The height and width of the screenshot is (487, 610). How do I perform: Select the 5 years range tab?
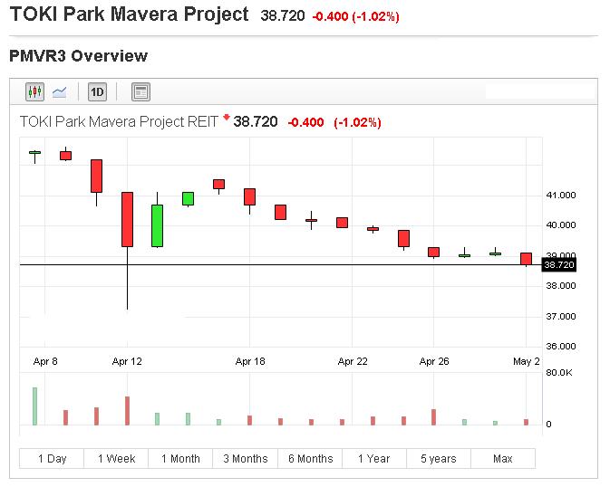coord(439,459)
